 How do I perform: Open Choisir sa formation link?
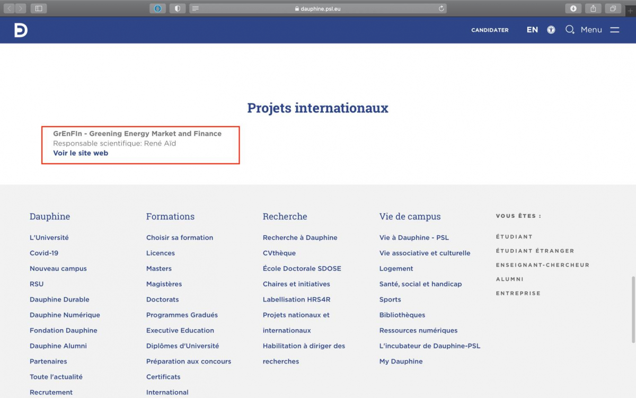coord(180,237)
